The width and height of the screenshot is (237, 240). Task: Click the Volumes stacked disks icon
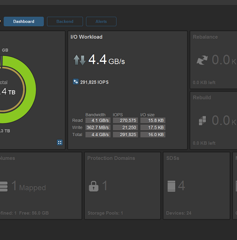(3, 187)
